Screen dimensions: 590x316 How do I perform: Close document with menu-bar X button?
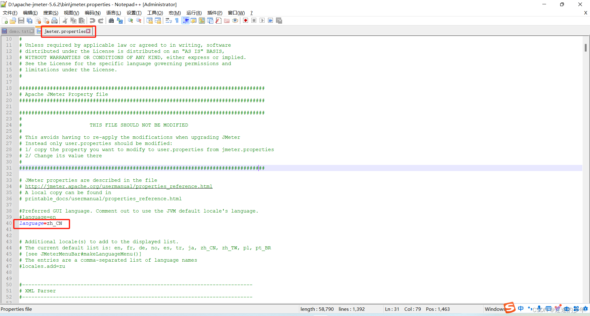pyautogui.click(x=586, y=13)
